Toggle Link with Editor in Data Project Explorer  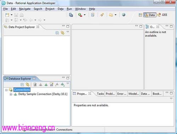click(63, 33)
